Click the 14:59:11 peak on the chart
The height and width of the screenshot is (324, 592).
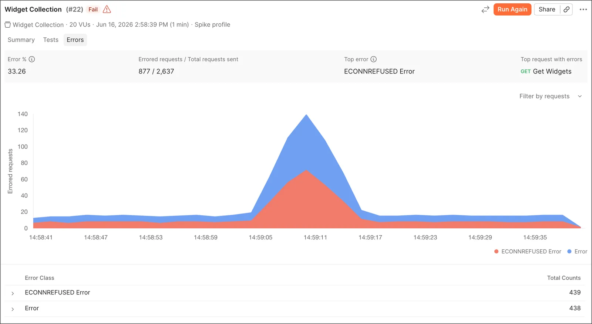306,115
